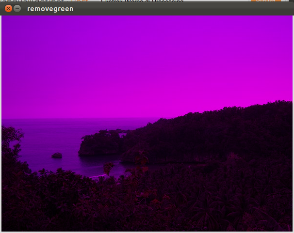Click the rocky islet in the bay
Image resolution: width=294 pixels, height=233 pixels.
tap(99, 143)
